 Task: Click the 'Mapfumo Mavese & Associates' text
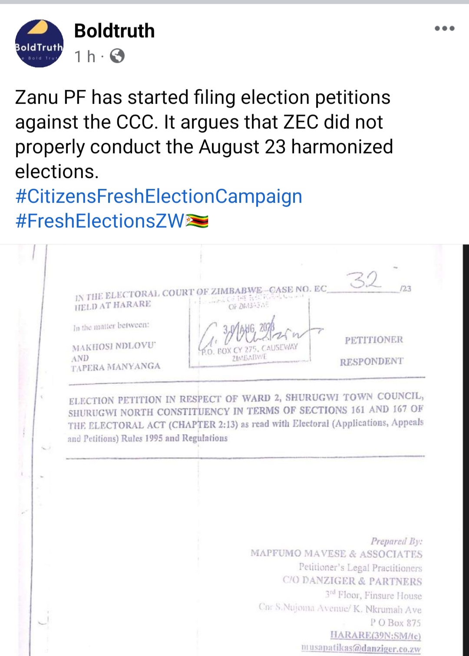pyautogui.click(x=336, y=554)
